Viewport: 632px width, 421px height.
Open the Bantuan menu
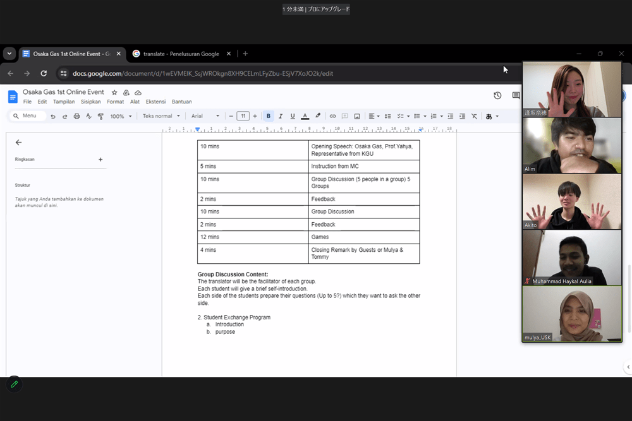pyautogui.click(x=182, y=102)
